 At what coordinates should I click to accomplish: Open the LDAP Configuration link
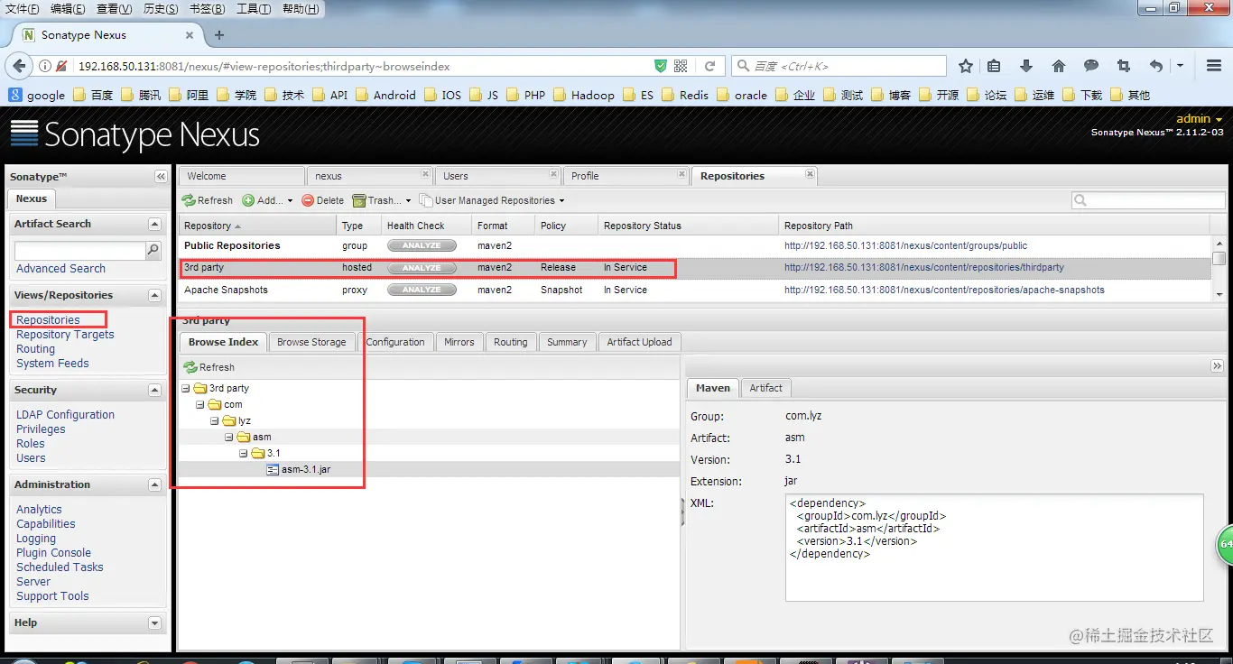click(65, 415)
